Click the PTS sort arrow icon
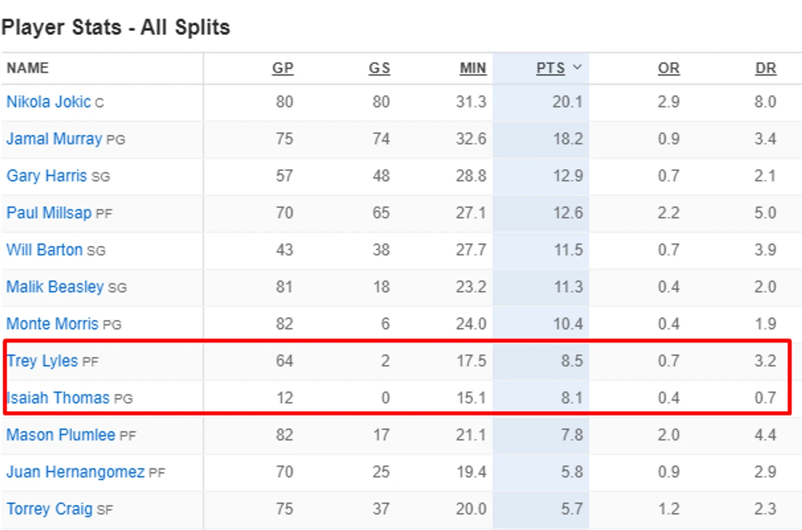 pos(577,67)
